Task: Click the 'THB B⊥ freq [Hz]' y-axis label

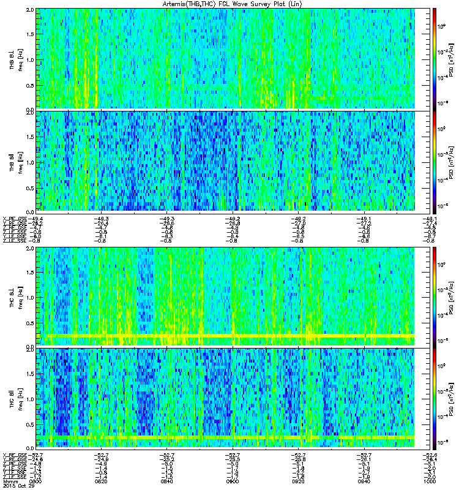Action: (x=16, y=60)
